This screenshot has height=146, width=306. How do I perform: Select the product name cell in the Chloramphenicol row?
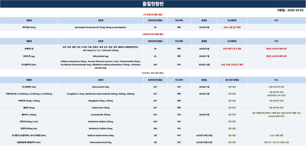[29, 142]
